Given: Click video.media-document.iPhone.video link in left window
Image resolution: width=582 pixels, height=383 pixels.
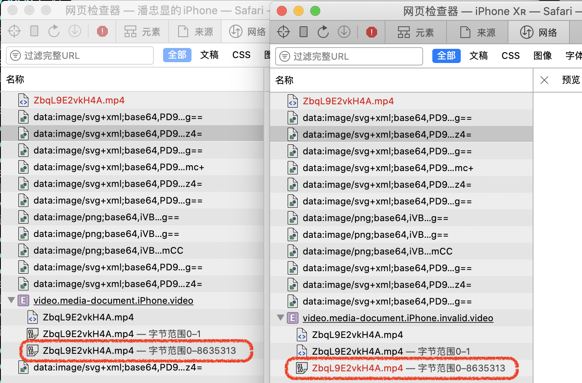Looking at the screenshot, I should click(113, 300).
